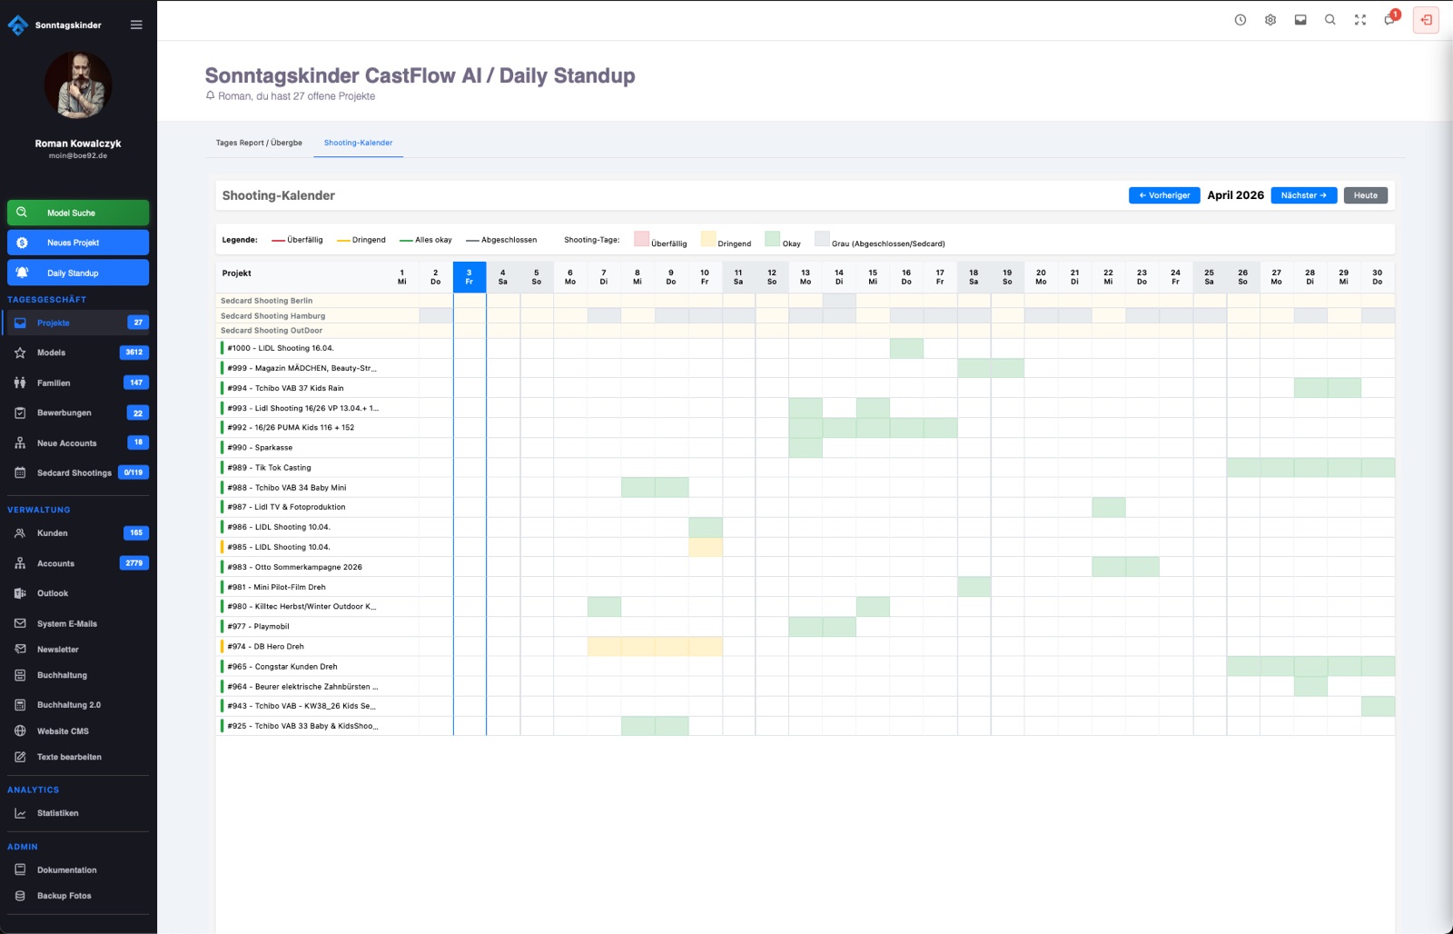Click green cell for #1000 on day 16

[x=906, y=348]
